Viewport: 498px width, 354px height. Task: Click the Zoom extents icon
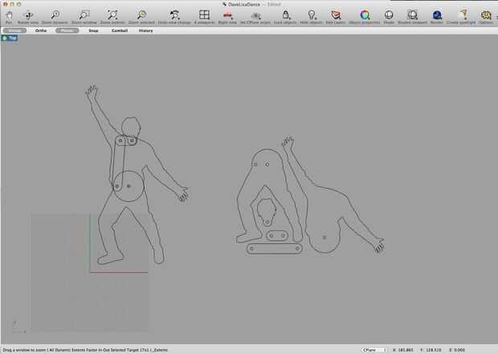click(x=112, y=15)
